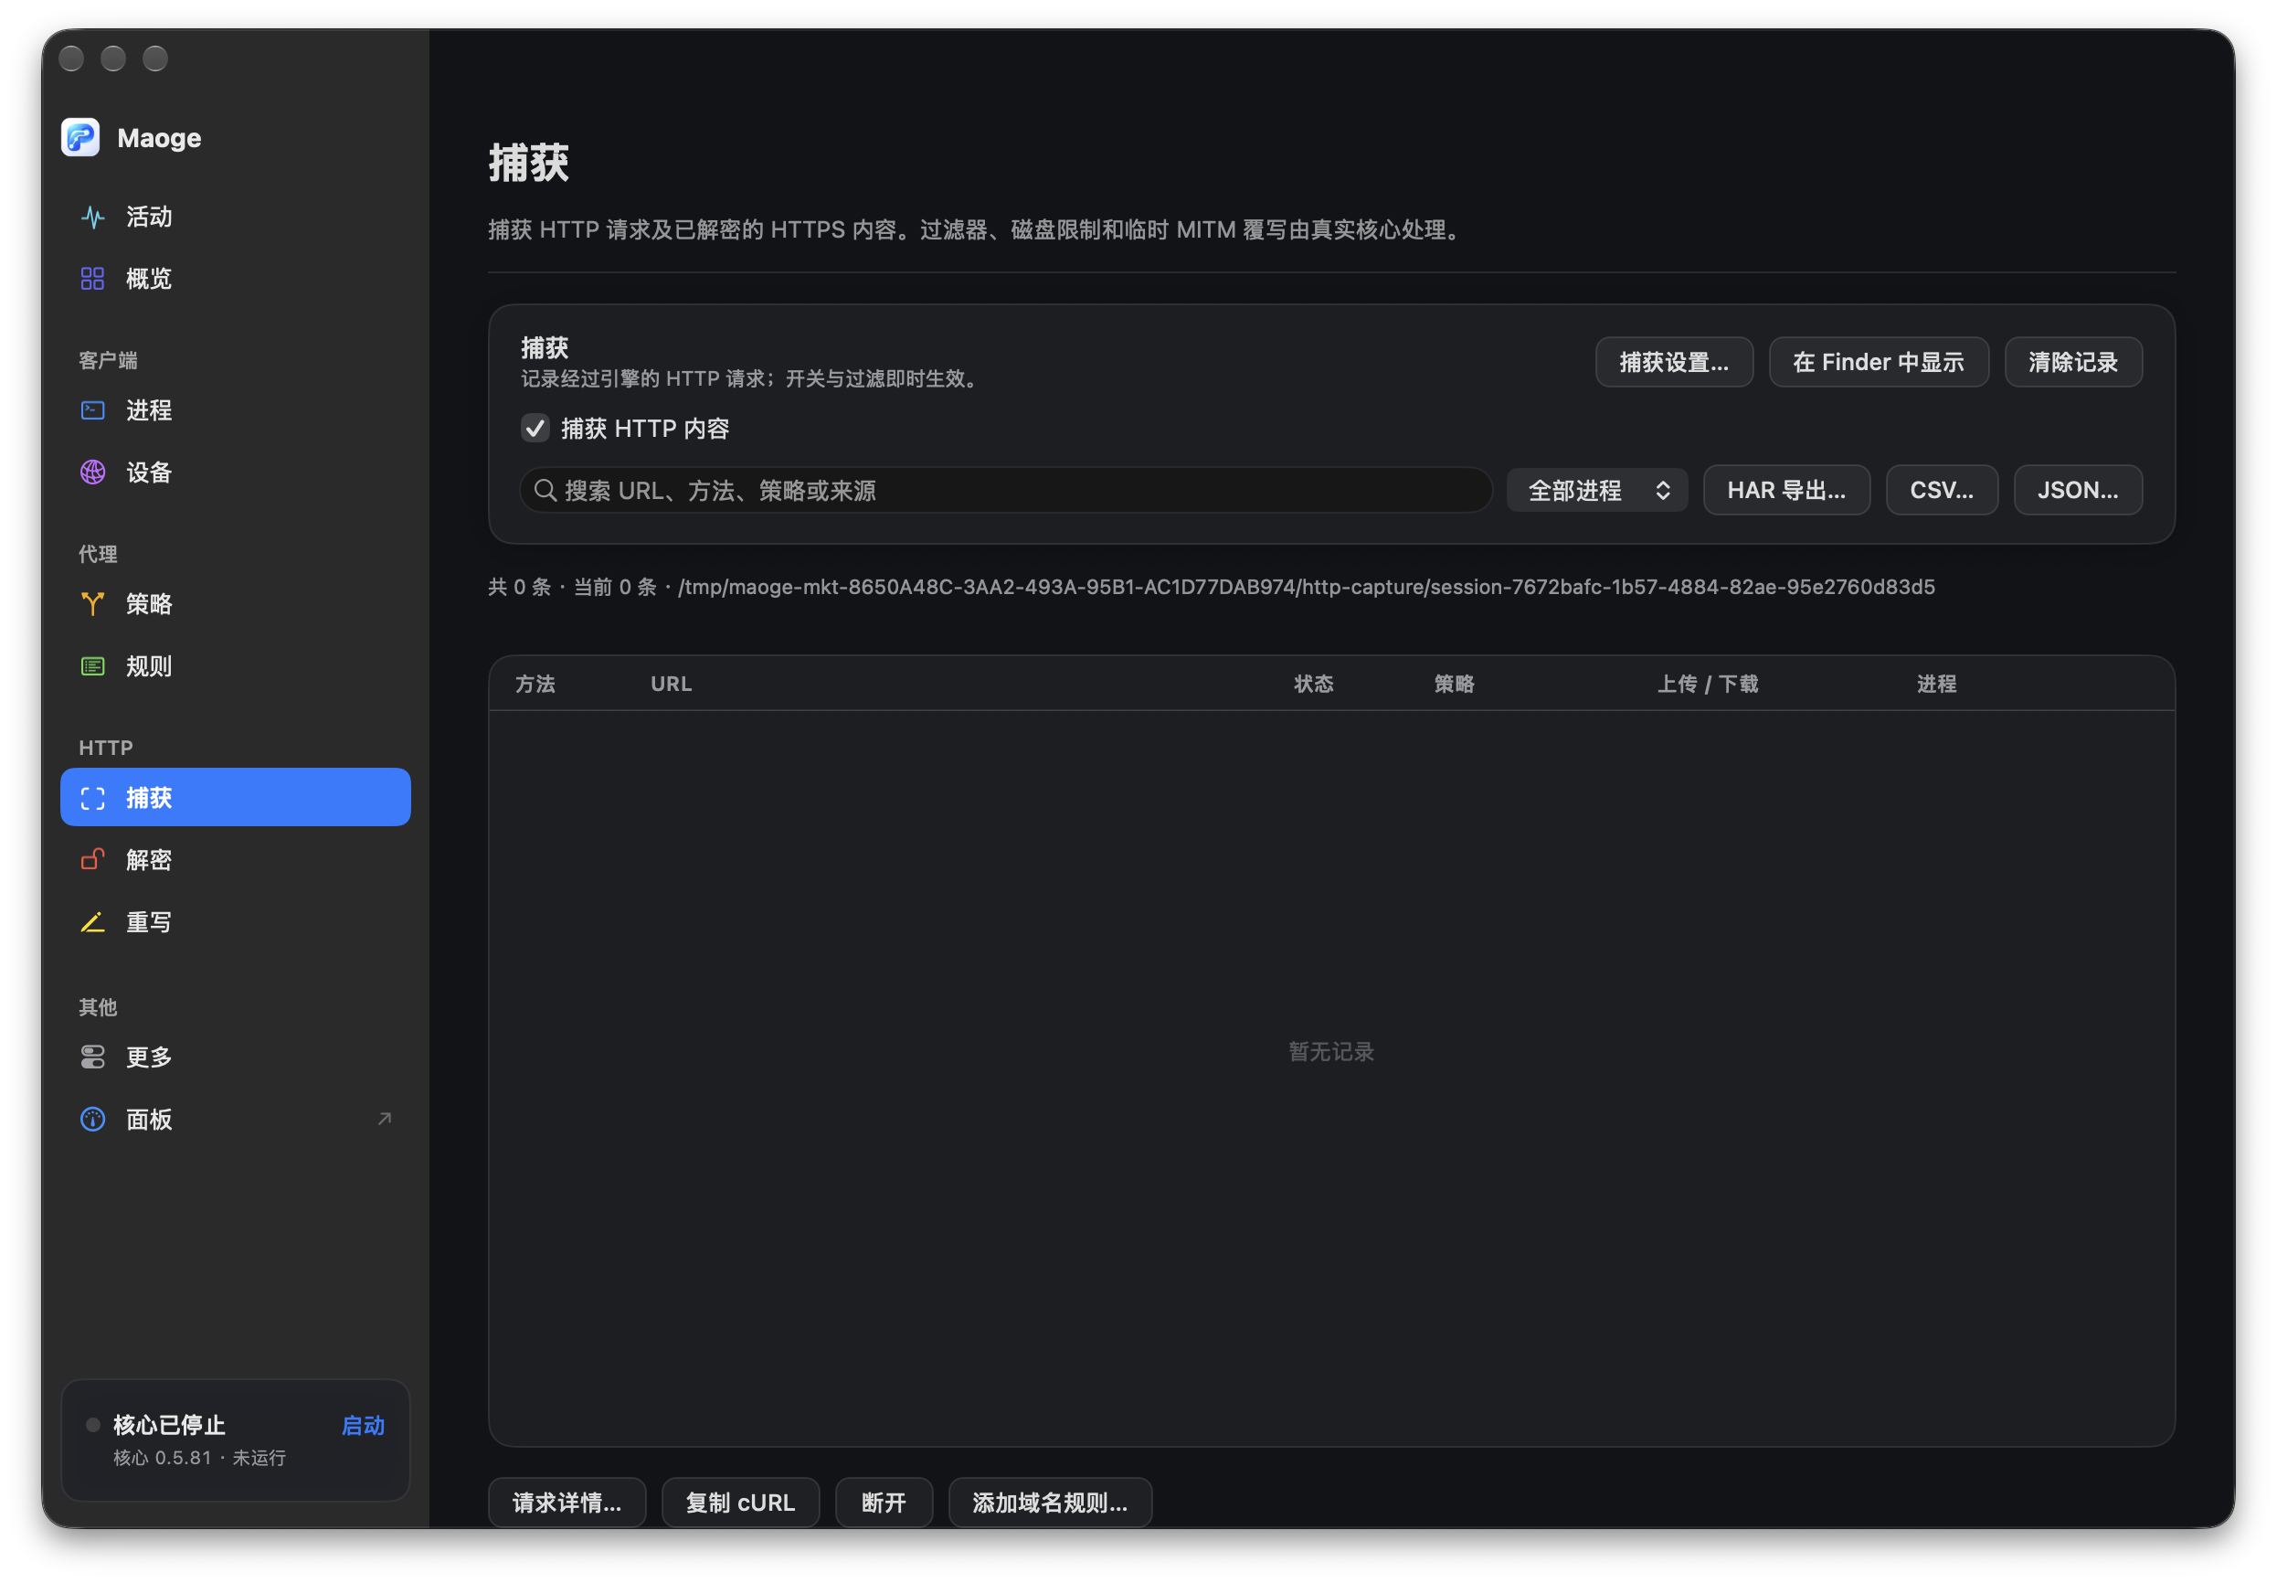Switch to the 解密 sidebar item
This screenshot has height=1583, width=2277.
click(x=235, y=859)
